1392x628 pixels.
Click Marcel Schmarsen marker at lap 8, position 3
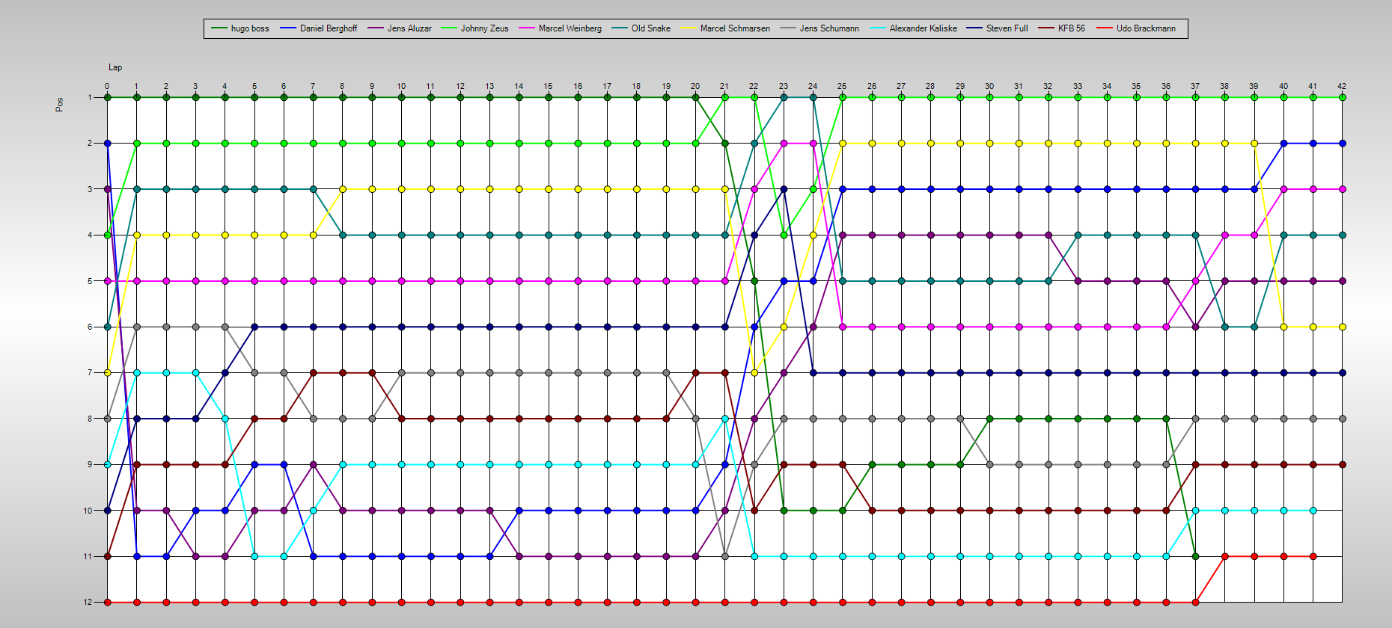343,189
